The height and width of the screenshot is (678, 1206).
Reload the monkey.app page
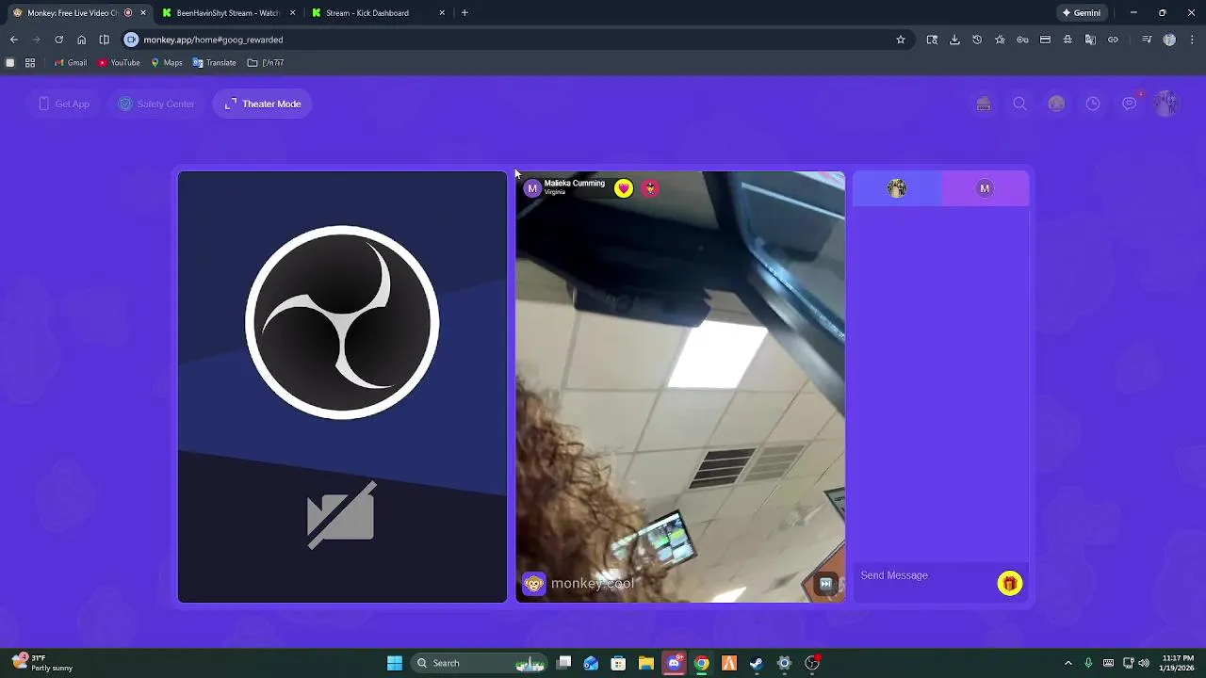[58, 40]
